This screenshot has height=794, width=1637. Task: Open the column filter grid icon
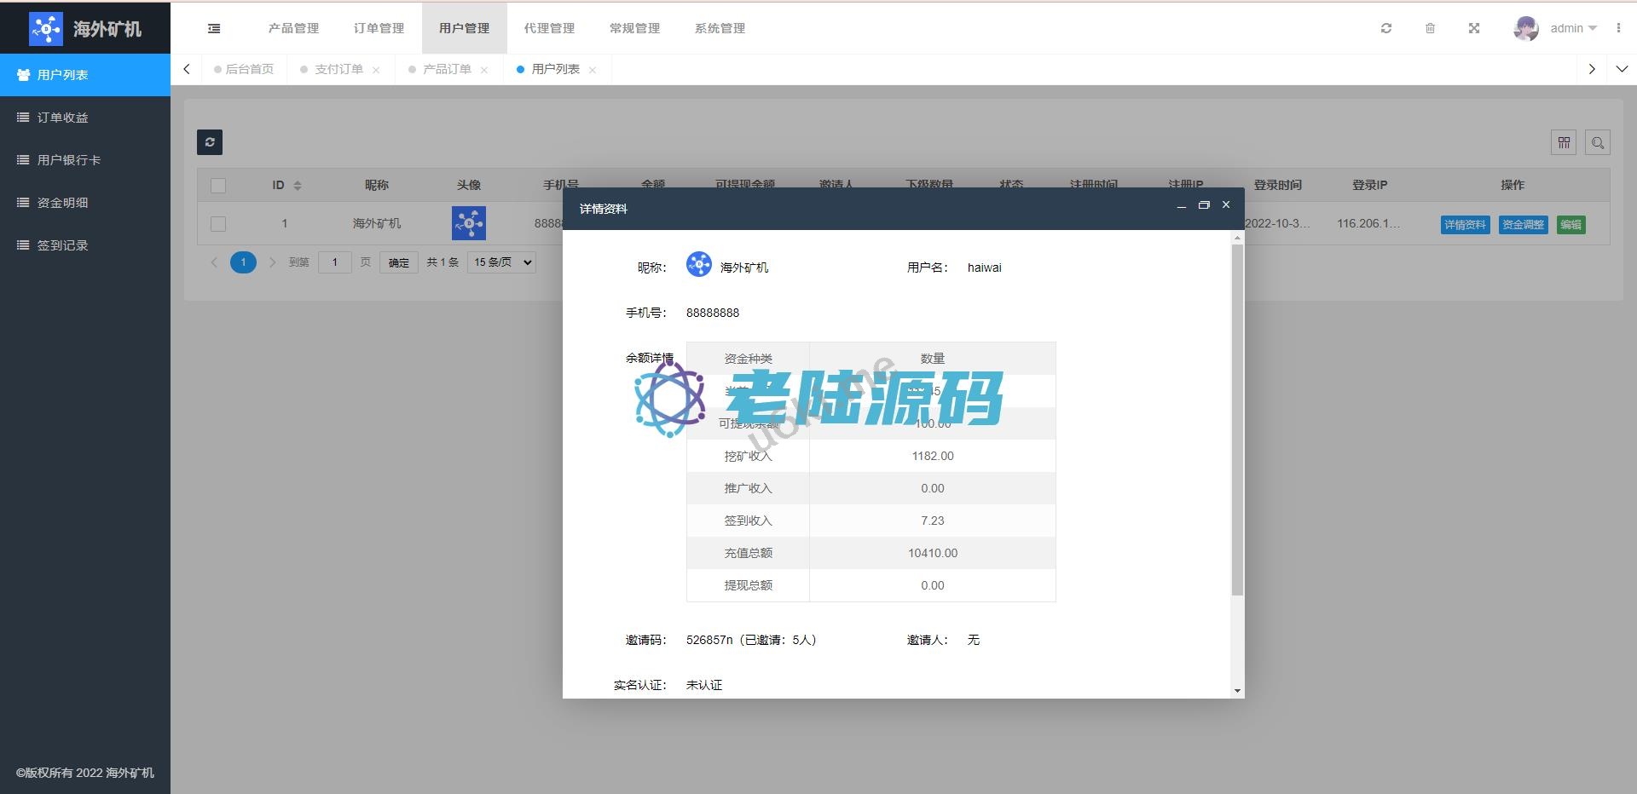(1564, 142)
